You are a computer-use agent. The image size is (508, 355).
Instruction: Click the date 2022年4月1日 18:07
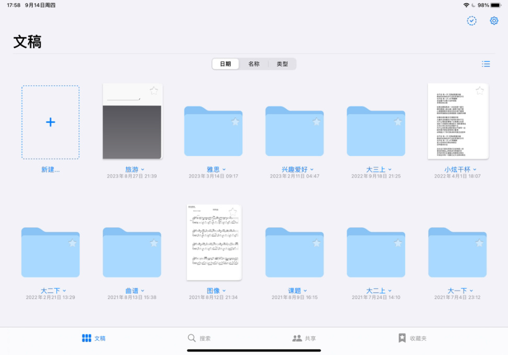click(457, 176)
